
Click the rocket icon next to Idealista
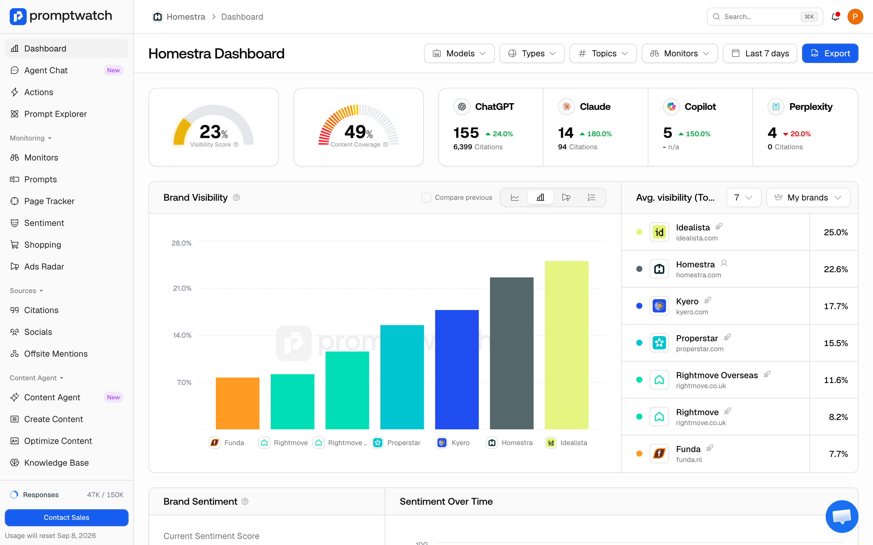click(x=719, y=226)
